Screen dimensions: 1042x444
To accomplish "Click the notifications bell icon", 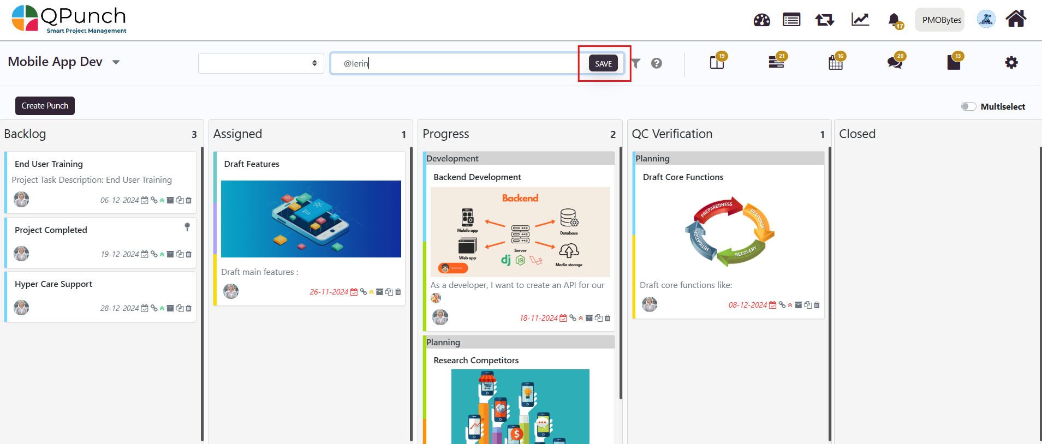I will point(894,20).
